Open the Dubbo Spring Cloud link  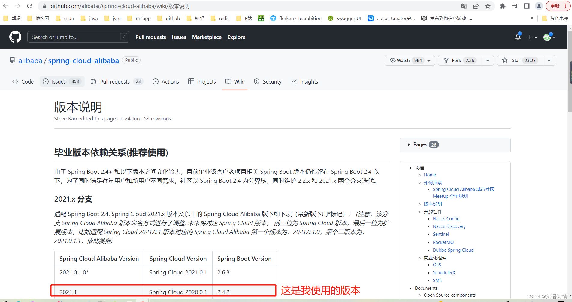coord(453,250)
